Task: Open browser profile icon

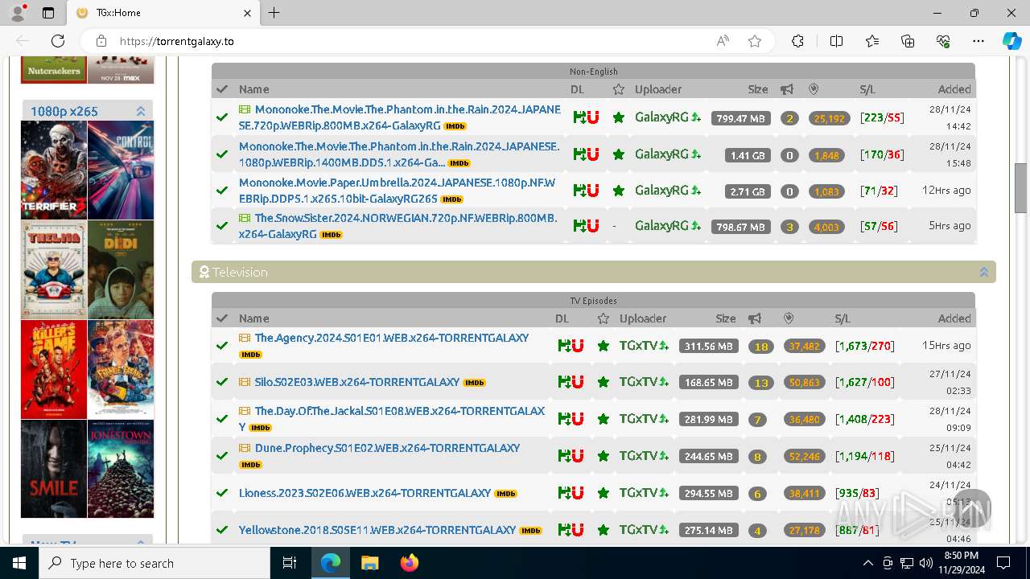Action: pyautogui.click(x=18, y=13)
